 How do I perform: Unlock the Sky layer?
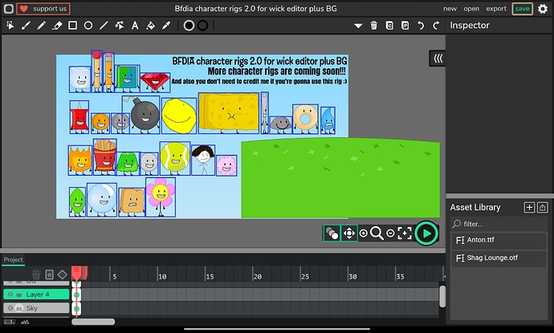(x=19, y=308)
